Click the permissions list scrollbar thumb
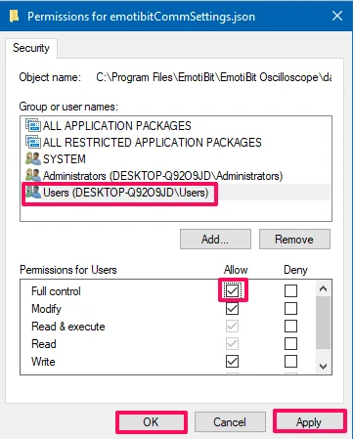 [323, 323]
